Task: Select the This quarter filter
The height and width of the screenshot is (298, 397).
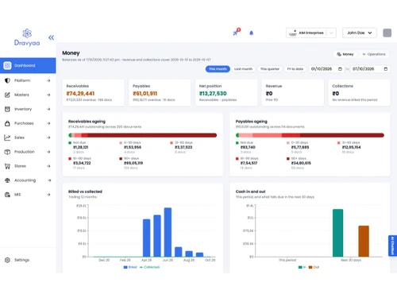Action: [270, 69]
